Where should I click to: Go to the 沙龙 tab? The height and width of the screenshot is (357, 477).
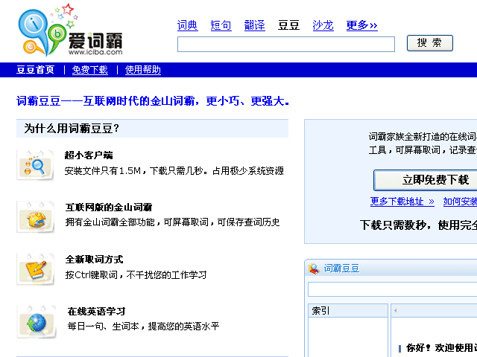323,25
